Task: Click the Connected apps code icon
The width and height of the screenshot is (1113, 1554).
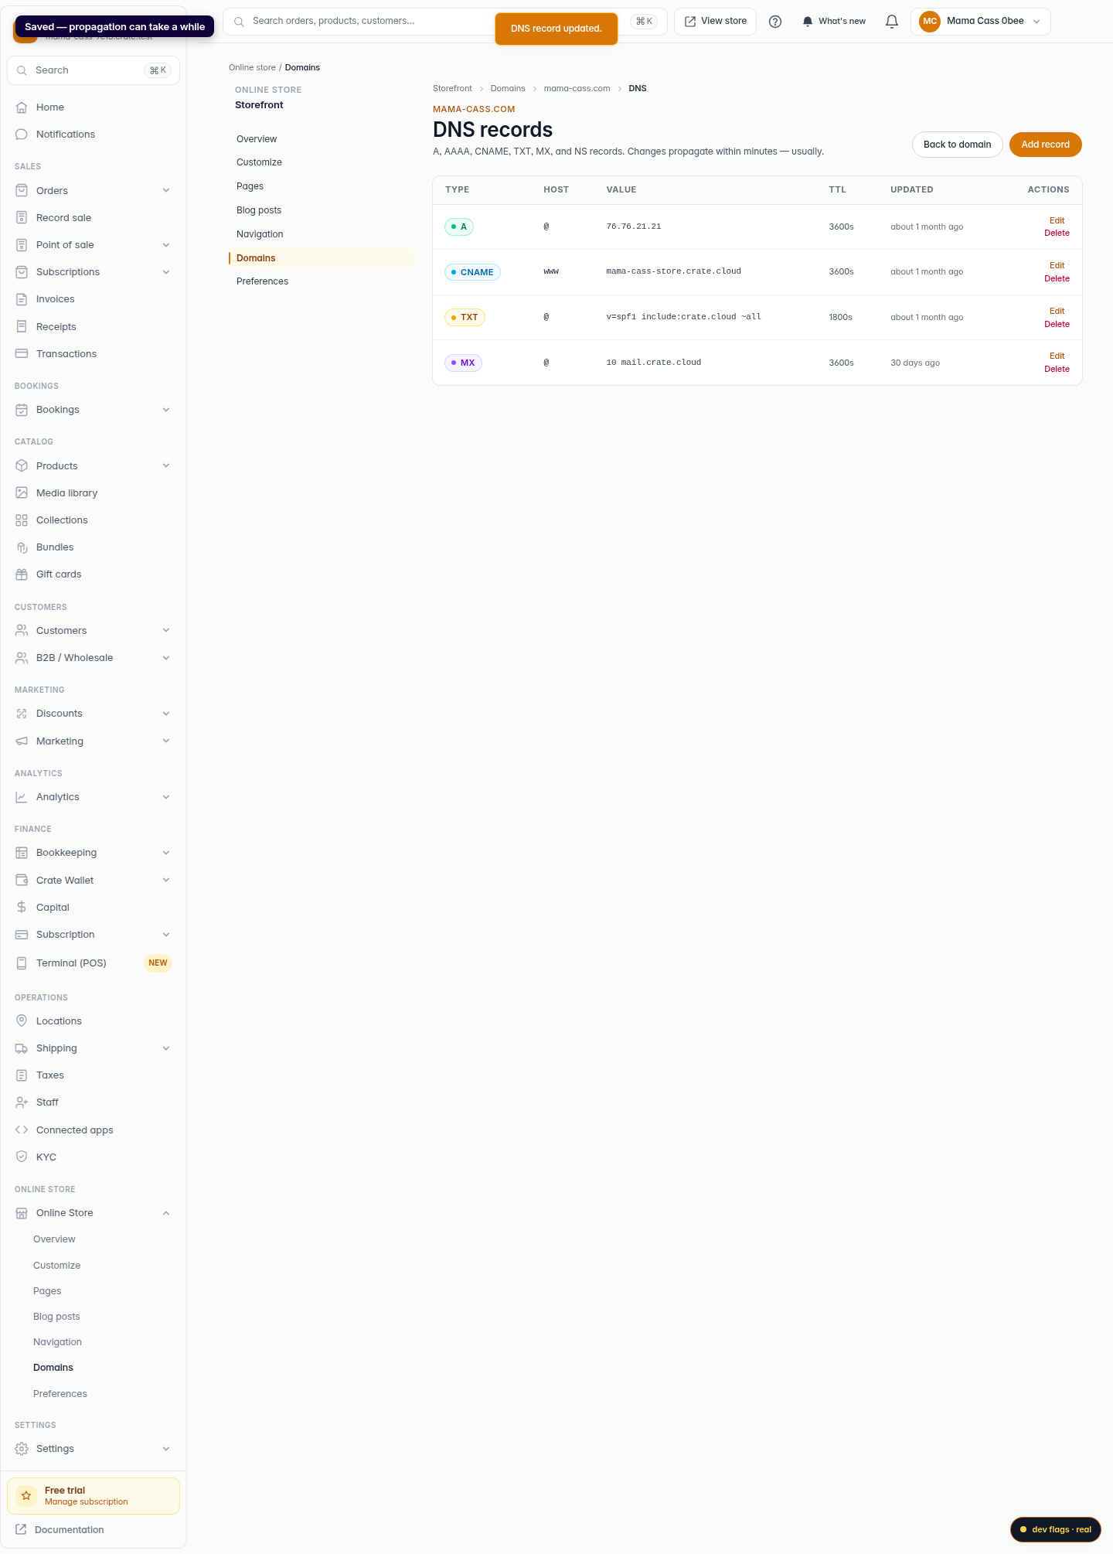Action: (x=22, y=1130)
